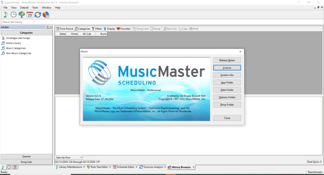The width and height of the screenshot is (324, 175).
Task: Open App Folder from About dialog
Action: (x=227, y=83)
